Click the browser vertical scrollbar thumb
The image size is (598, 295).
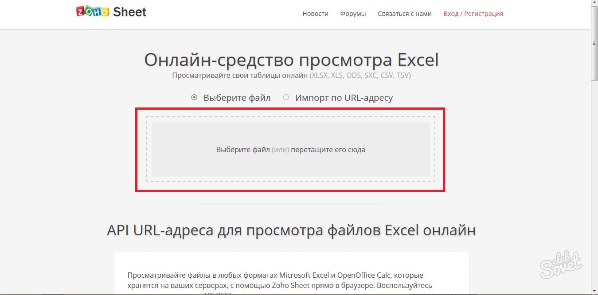coord(594,43)
